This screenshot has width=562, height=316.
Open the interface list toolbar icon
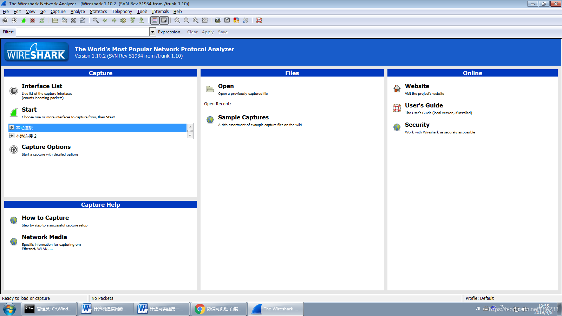coord(5,20)
